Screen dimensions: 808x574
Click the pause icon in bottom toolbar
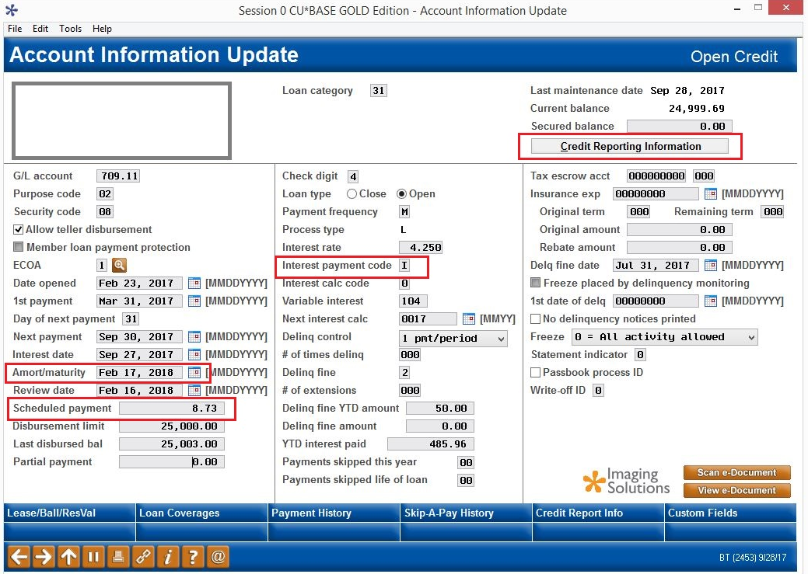point(93,556)
